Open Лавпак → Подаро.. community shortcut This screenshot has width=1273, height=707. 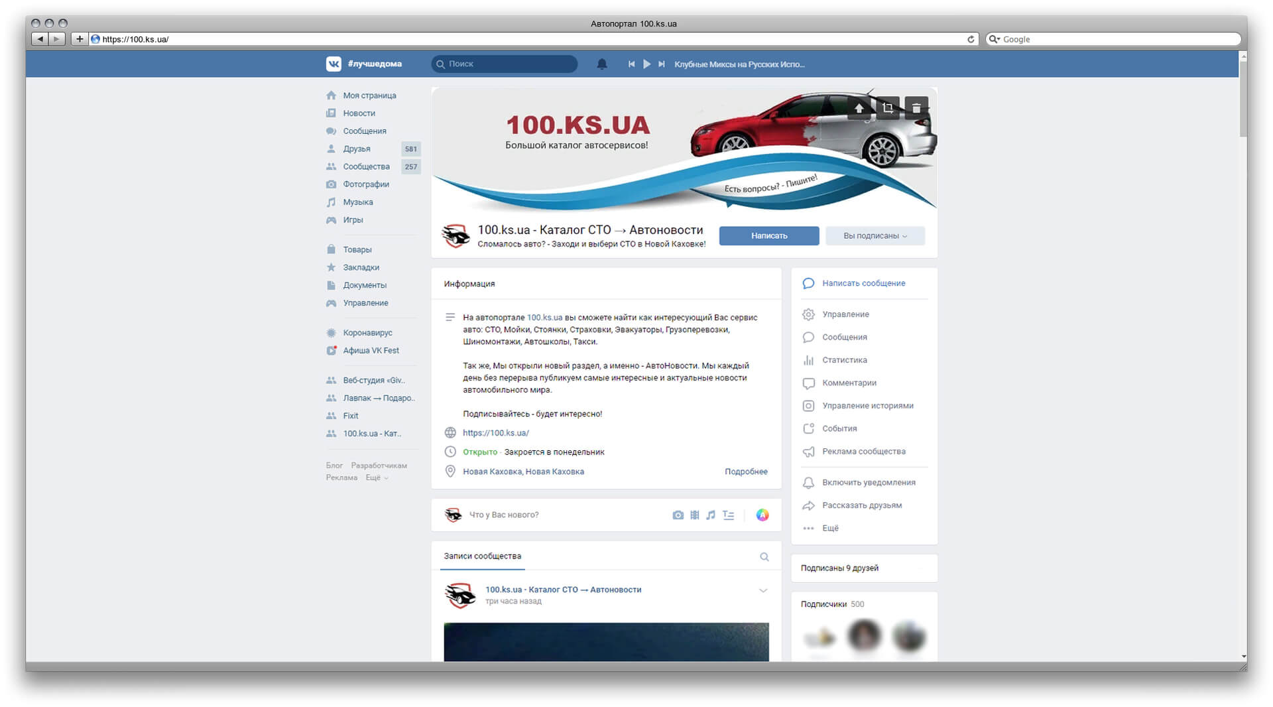(379, 399)
